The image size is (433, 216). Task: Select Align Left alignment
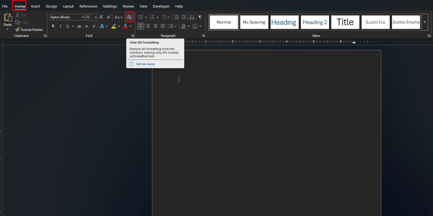[x=141, y=26]
